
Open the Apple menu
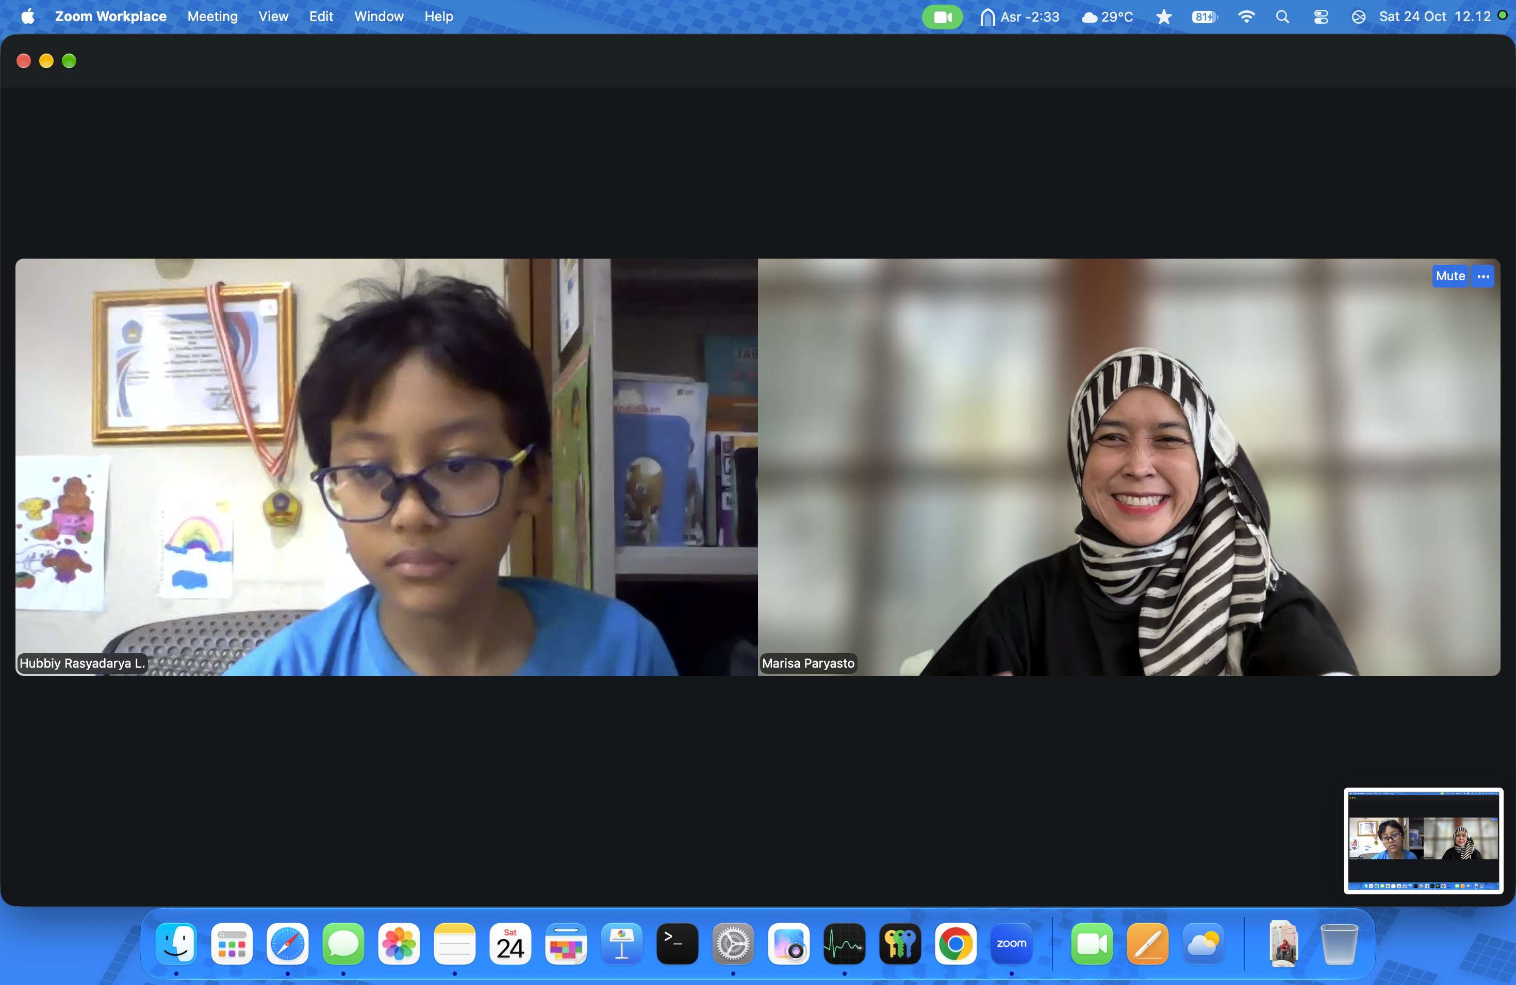28,16
